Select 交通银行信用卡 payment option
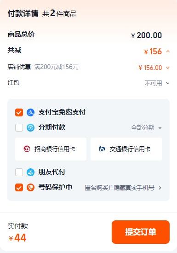Viewport: 177px width, 253px height. click(x=126, y=149)
